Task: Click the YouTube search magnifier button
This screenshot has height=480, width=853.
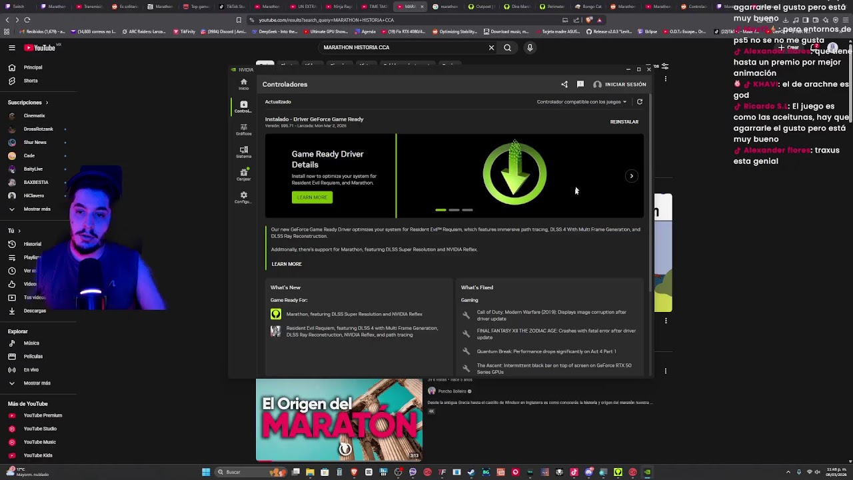Action: tap(508, 47)
